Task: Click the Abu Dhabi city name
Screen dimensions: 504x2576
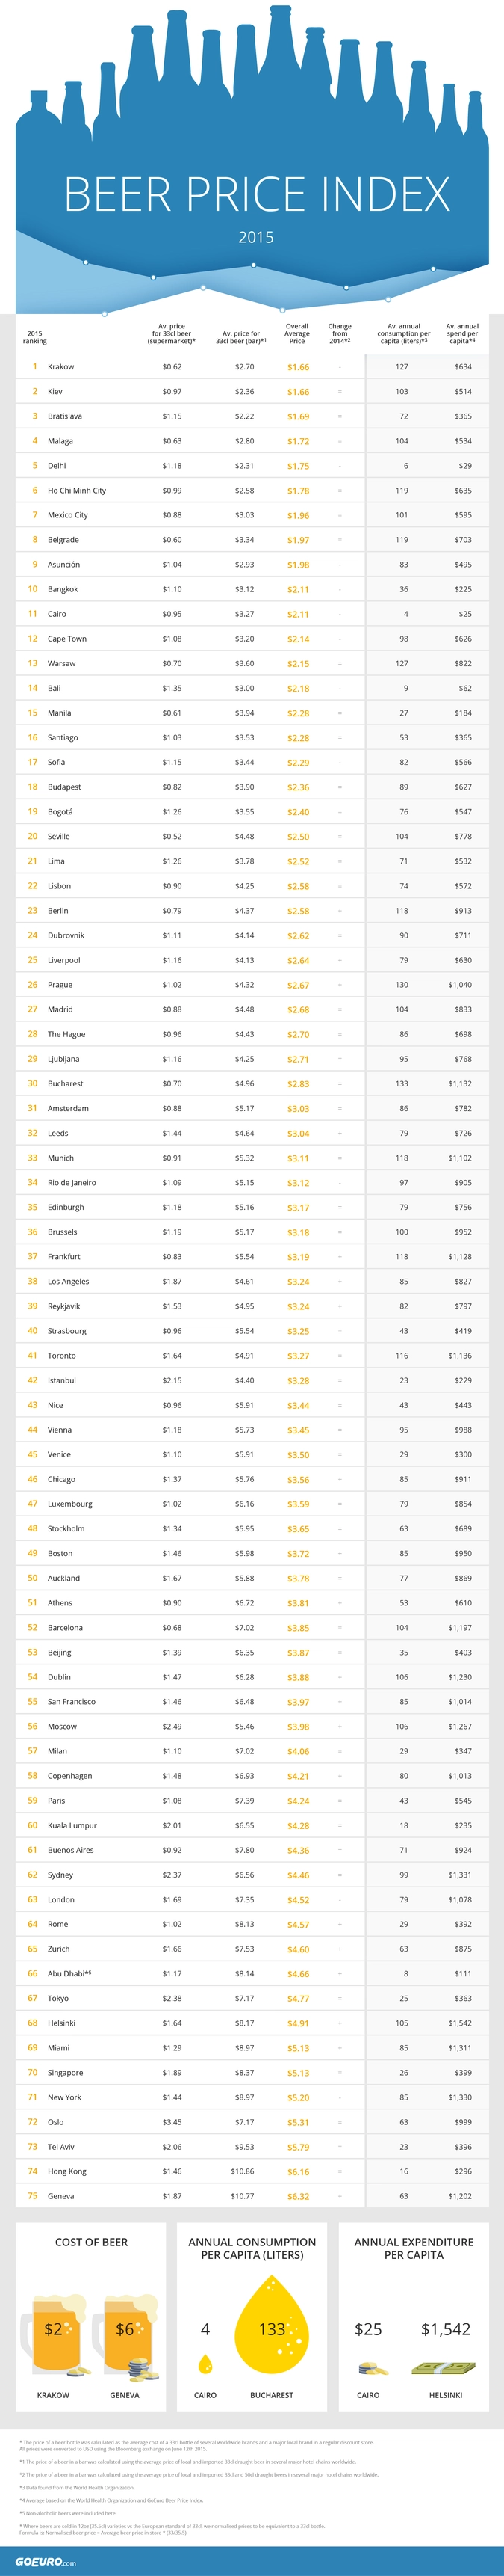Action: (67, 1974)
